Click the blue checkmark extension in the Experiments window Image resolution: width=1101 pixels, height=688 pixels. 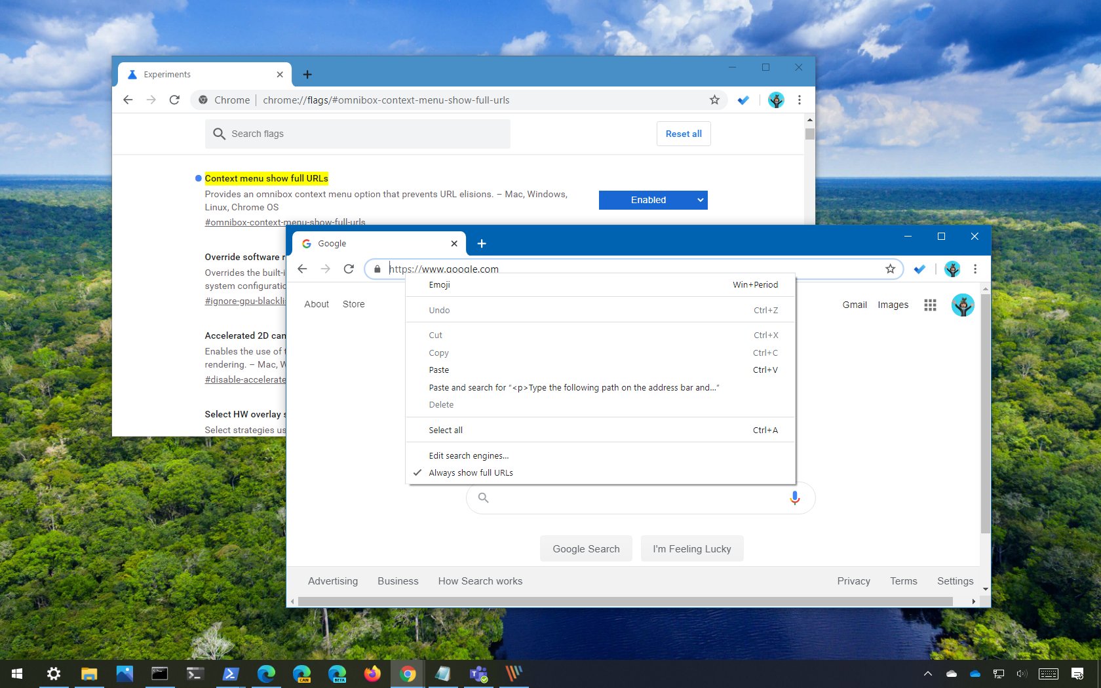(743, 100)
